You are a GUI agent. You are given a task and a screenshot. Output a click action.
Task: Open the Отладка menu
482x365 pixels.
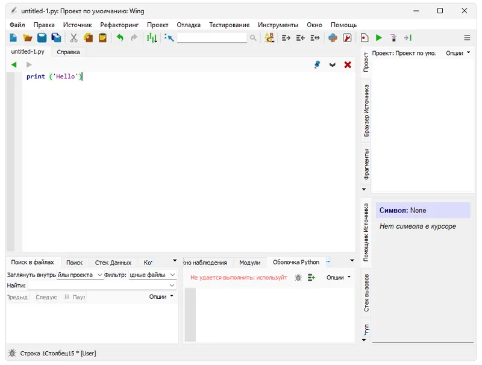pos(189,25)
